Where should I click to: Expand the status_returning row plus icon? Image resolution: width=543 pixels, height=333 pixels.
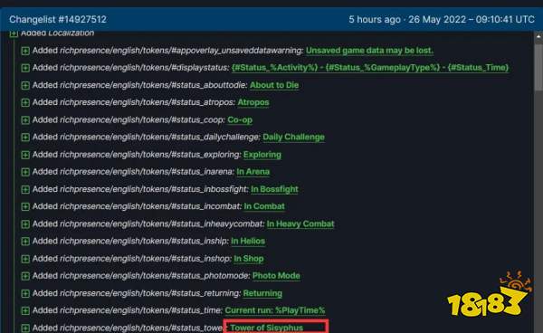coord(25,293)
